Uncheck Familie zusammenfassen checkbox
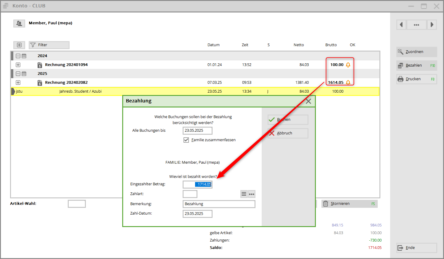The height and width of the screenshot is (259, 444). tap(186, 140)
